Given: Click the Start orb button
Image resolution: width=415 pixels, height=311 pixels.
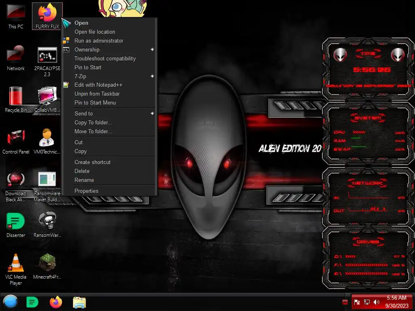Looking at the screenshot, I should click(x=10, y=302).
